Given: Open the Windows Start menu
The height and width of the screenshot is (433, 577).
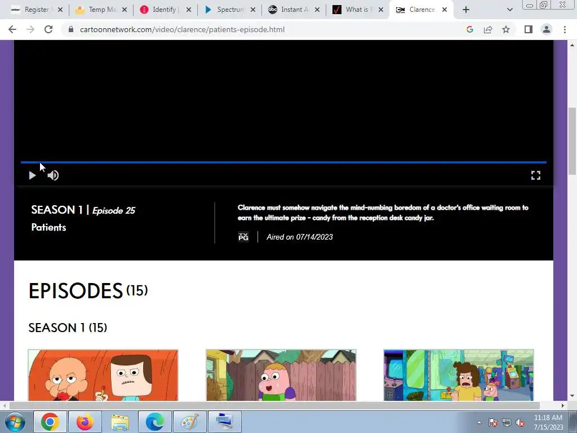Looking at the screenshot, I should click(x=15, y=422).
